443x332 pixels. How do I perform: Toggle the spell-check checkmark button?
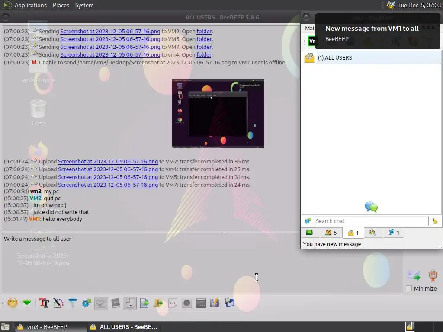point(101,303)
